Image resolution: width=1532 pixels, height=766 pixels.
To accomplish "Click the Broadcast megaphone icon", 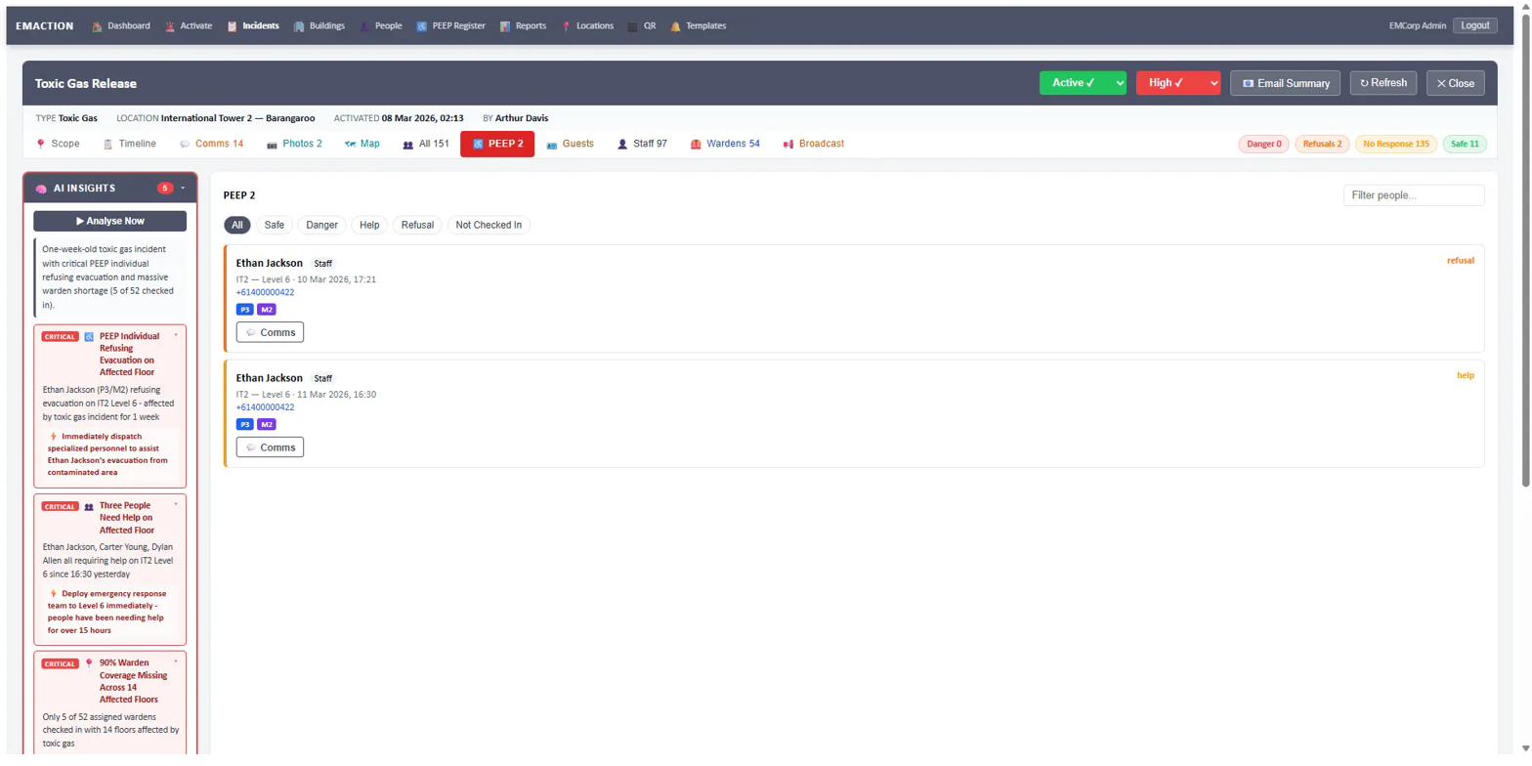I will (x=787, y=144).
